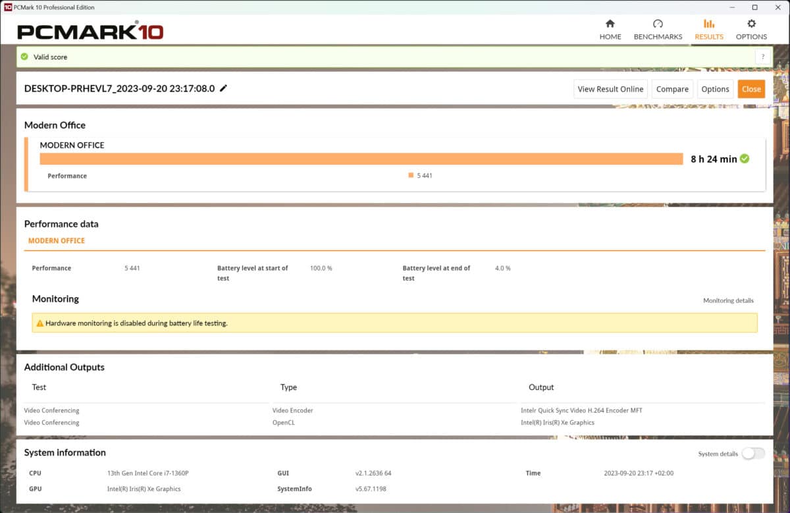The image size is (790, 513).
Task: Go to BENCHMARKS section
Action: pos(658,30)
